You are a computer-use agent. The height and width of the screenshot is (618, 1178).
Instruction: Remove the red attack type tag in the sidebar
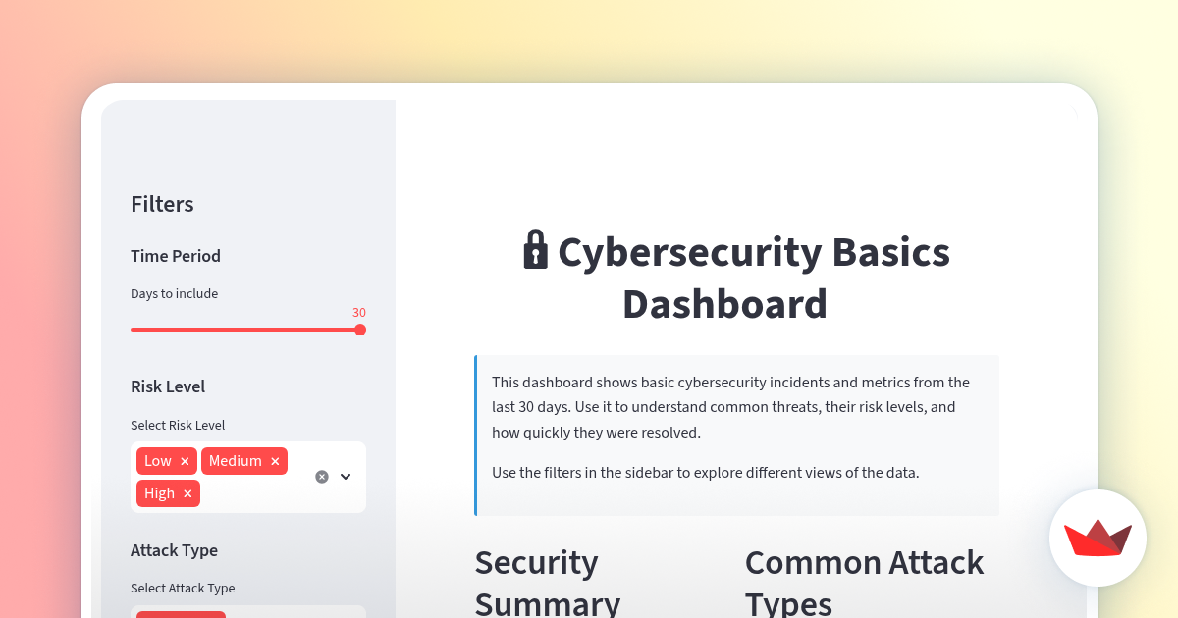pos(181,614)
